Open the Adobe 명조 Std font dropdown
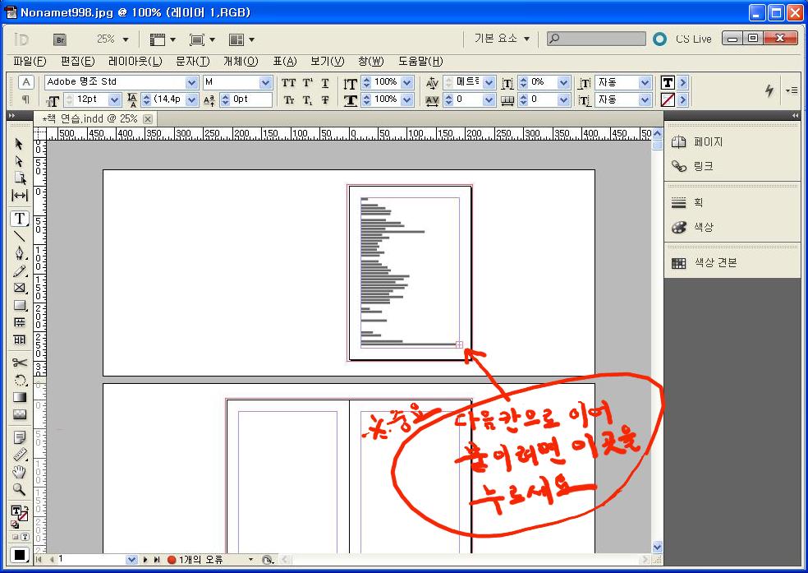The height and width of the screenshot is (573, 808). click(x=191, y=82)
